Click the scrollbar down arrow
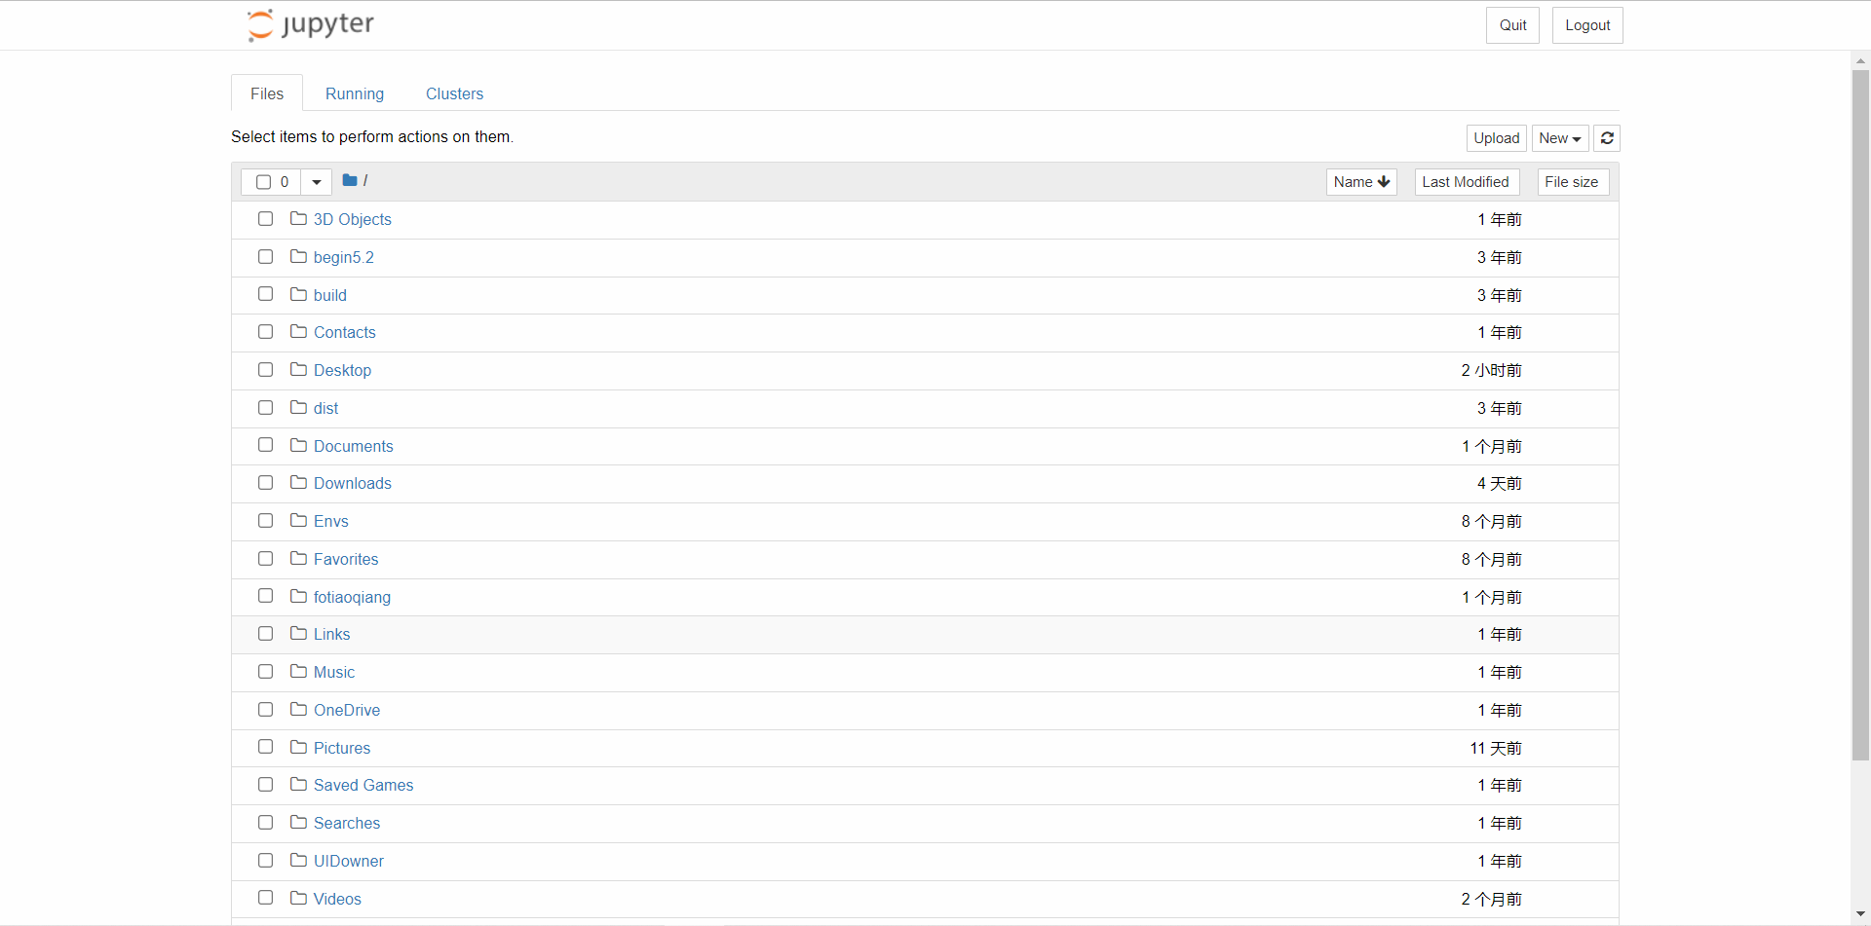Image resolution: width=1871 pixels, height=926 pixels. tap(1860, 914)
